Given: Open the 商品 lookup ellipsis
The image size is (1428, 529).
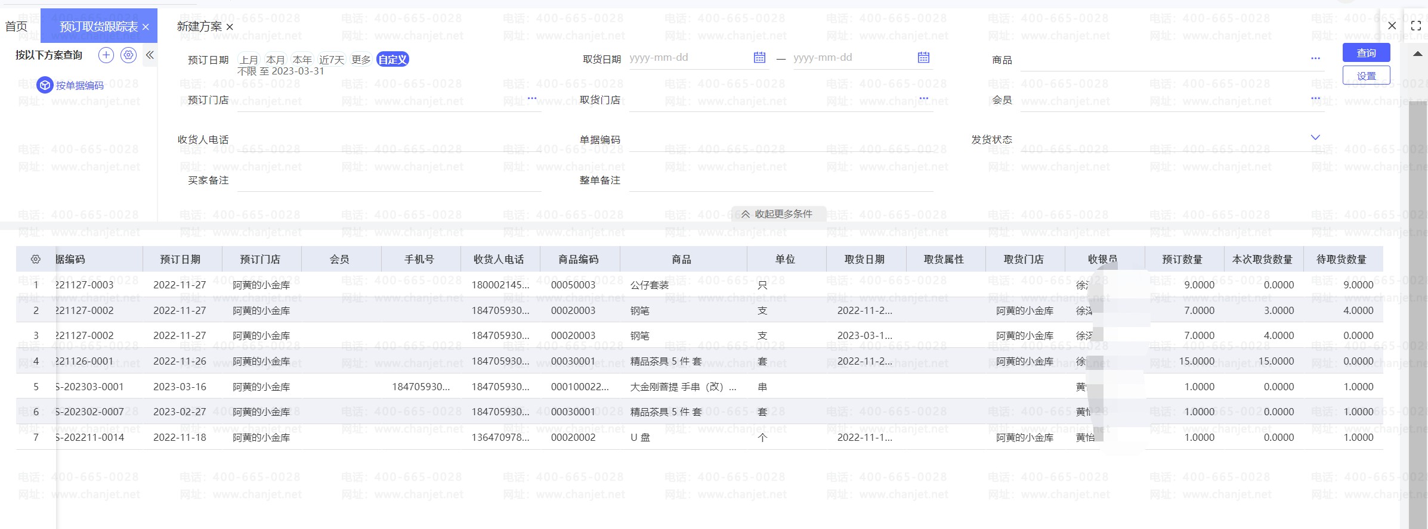Looking at the screenshot, I should pyautogui.click(x=1315, y=58).
